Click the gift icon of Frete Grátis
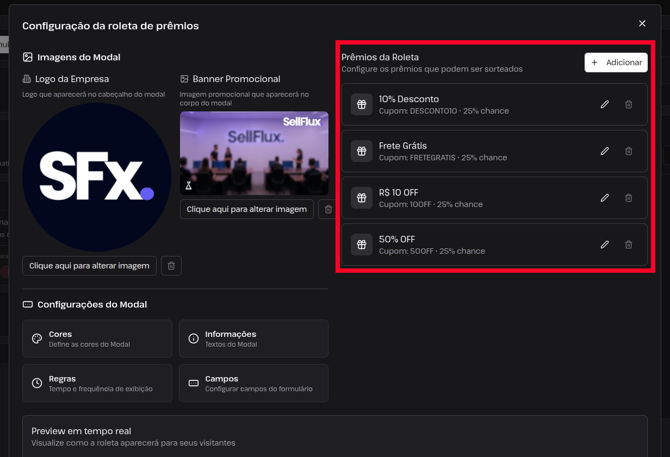 [362, 151]
